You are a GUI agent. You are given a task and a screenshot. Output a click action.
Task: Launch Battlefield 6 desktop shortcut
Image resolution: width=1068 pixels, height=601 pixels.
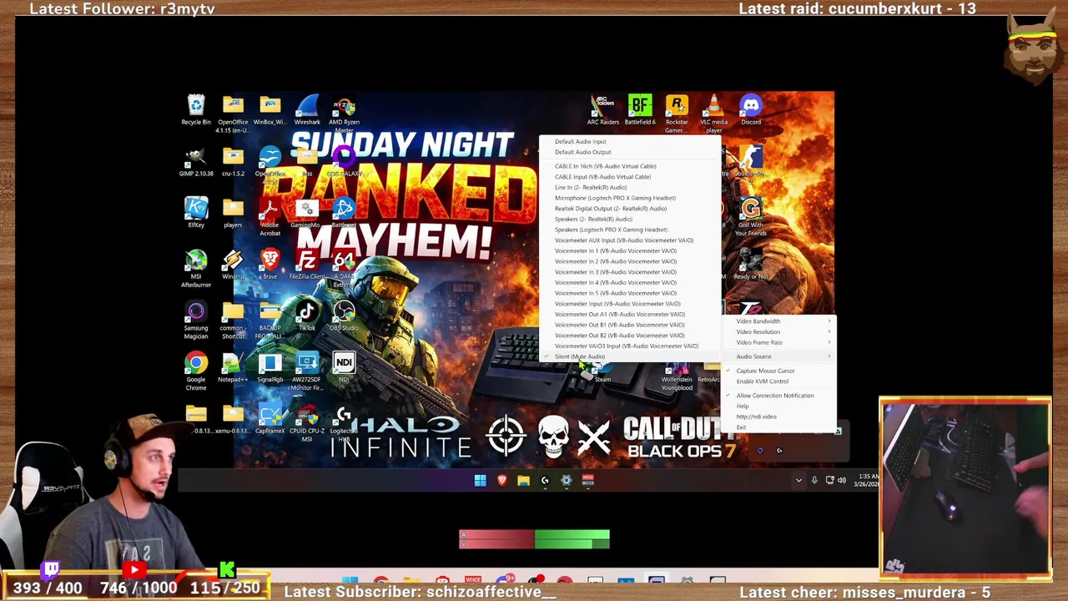(640, 110)
